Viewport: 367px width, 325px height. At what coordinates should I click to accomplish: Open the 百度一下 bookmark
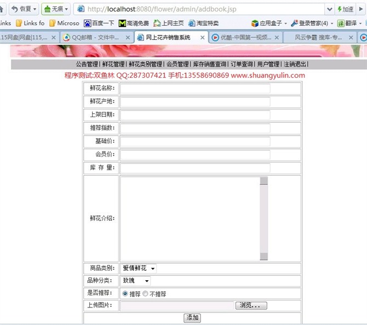click(x=99, y=23)
